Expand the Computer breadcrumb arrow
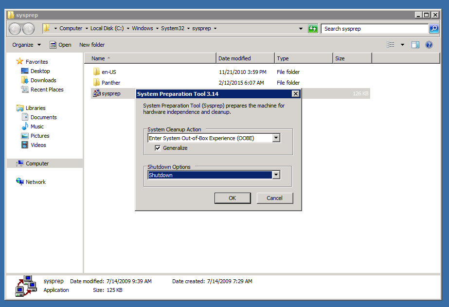Screen dimensions: 449x307 (x=87, y=28)
